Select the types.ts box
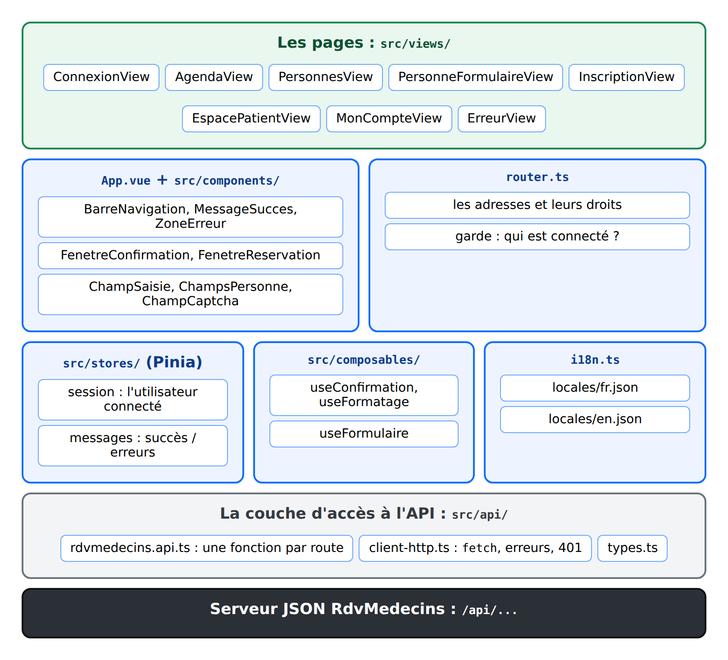728x660 pixels. [x=632, y=548]
